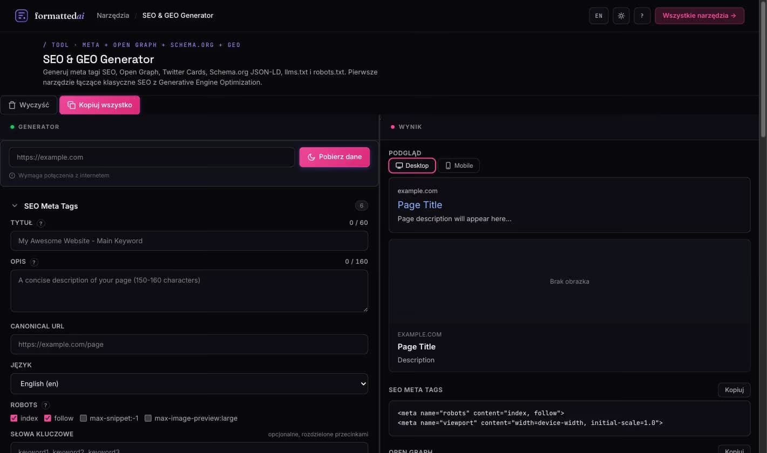Switch preview to Mobile tab
This screenshot has width=767, height=453.
pyautogui.click(x=459, y=166)
